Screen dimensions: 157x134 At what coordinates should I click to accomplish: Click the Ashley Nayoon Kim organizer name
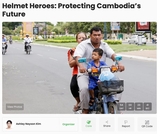29,124
